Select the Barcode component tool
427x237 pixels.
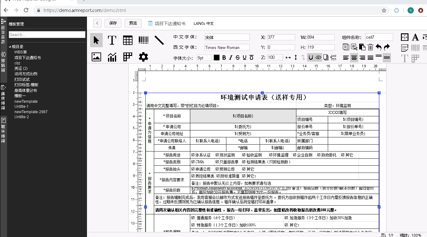[143, 40]
